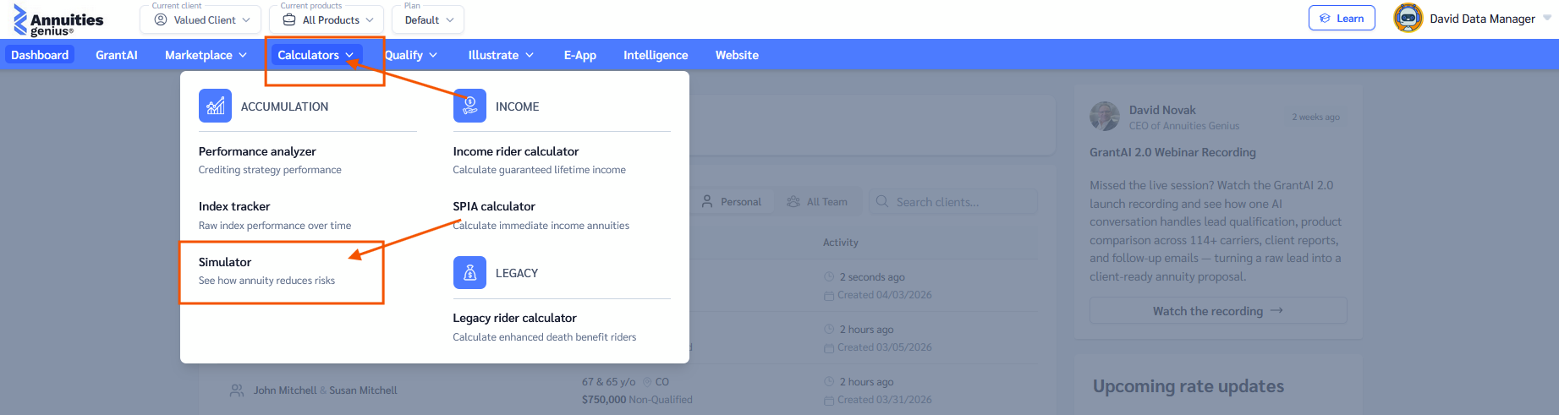Open the All Products dropdown
Screen dimensions: 1559x415
click(327, 19)
